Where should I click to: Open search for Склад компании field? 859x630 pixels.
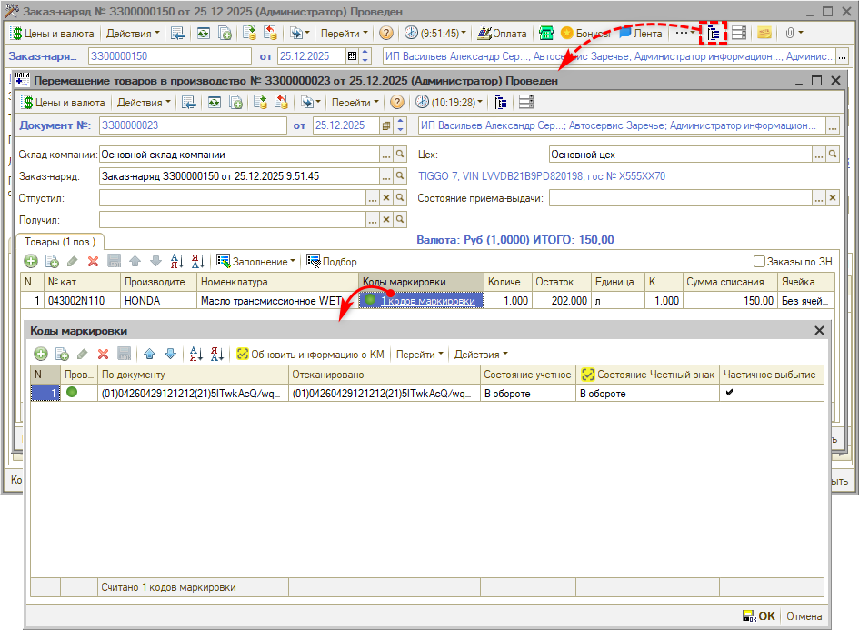coord(400,155)
